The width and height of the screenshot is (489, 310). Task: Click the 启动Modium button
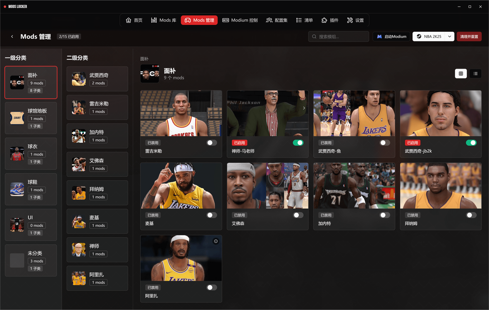point(391,37)
